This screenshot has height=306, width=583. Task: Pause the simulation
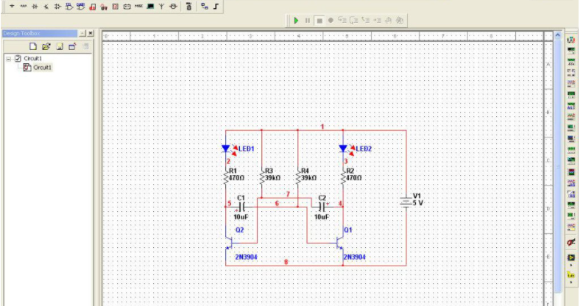[308, 21]
